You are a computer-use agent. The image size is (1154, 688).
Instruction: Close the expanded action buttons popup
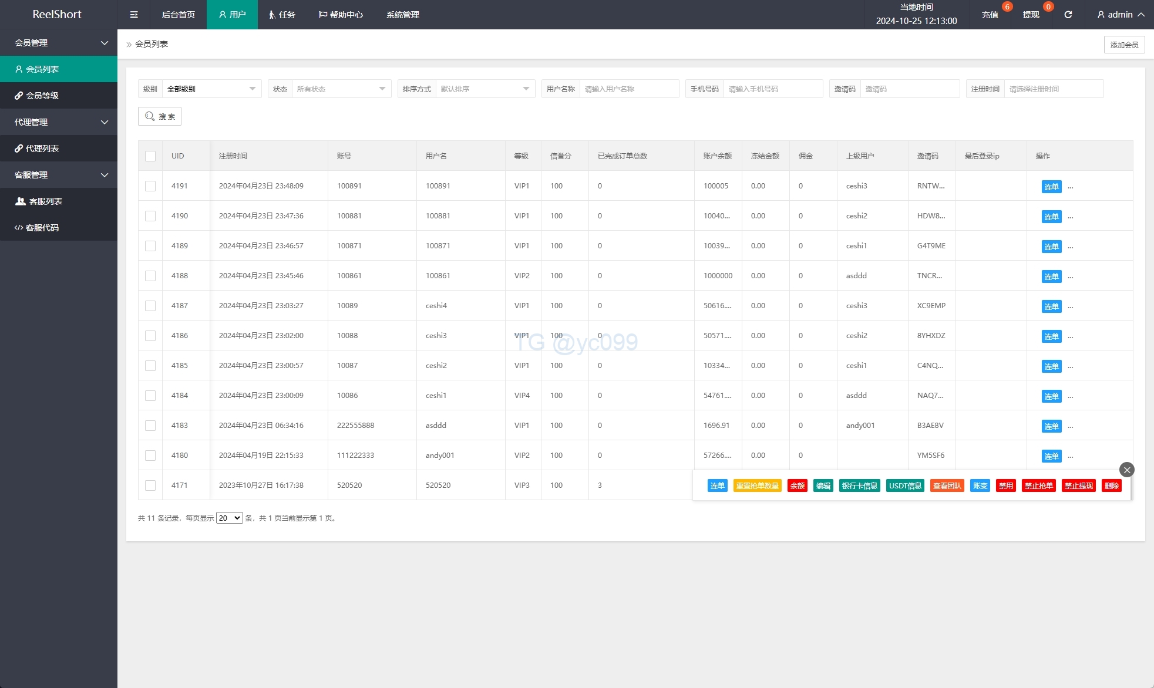pos(1126,470)
